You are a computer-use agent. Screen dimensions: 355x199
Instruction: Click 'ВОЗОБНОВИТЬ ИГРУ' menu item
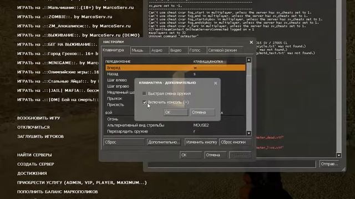tap(38, 118)
